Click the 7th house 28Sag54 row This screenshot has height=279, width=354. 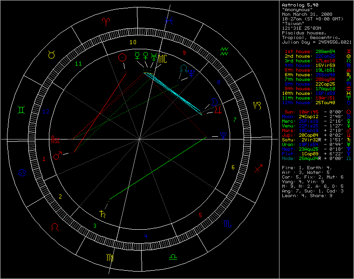click(317, 80)
